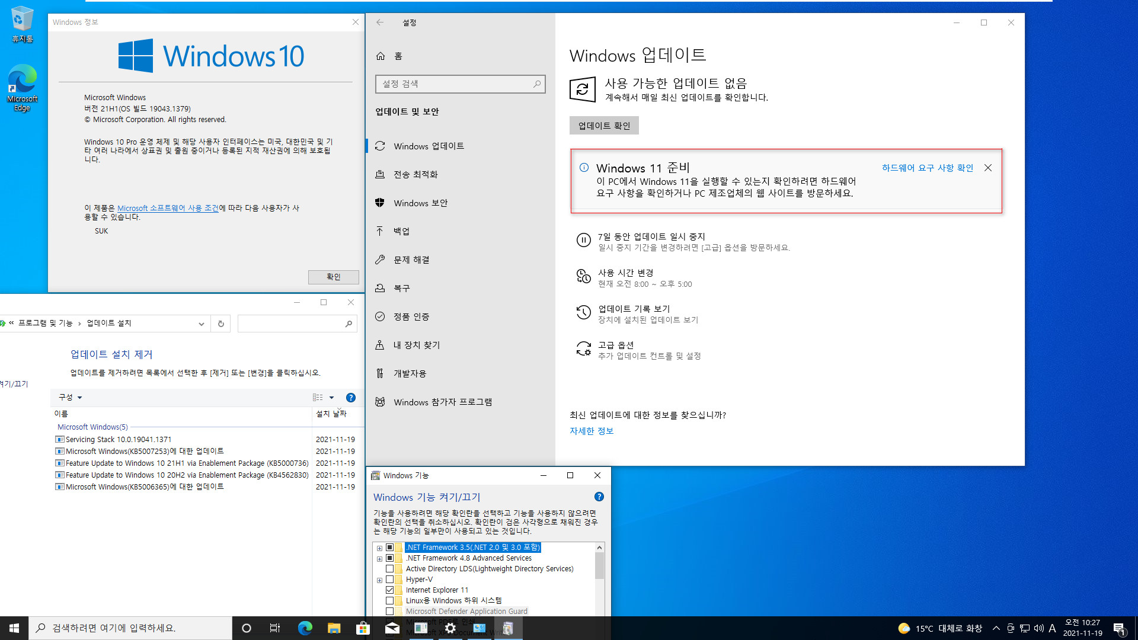Uncheck Internet Explorer 11 feature
The height and width of the screenshot is (640, 1138).
(x=389, y=590)
